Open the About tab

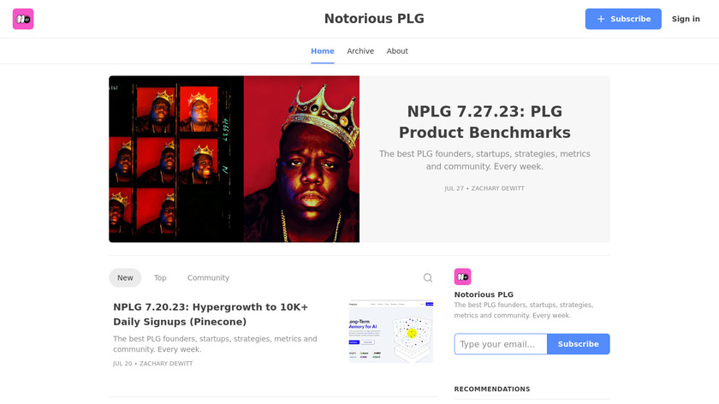click(397, 50)
